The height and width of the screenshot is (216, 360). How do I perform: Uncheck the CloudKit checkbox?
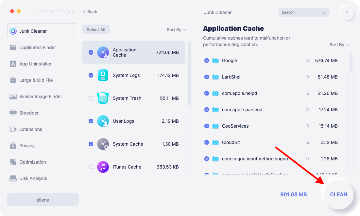click(207, 142)
